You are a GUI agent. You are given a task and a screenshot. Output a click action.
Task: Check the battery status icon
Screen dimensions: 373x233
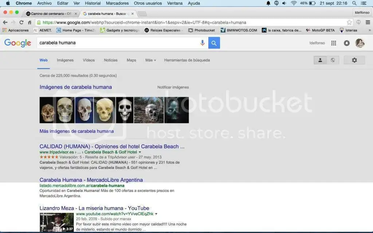(312, 3)
